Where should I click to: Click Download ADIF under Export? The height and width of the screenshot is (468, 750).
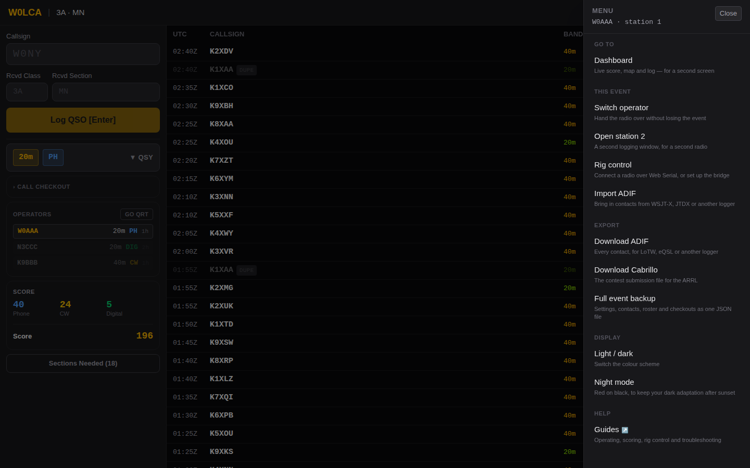point(667,246)
